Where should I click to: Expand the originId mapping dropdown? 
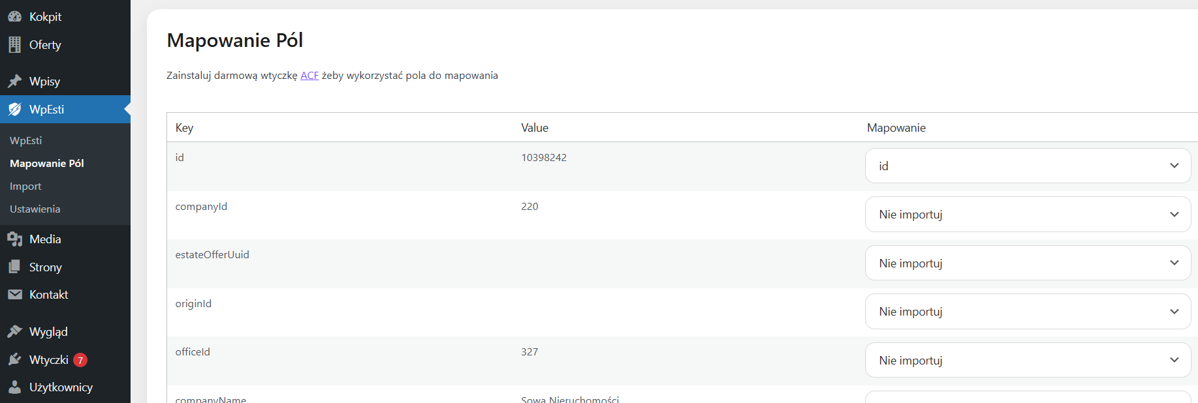1028,312
